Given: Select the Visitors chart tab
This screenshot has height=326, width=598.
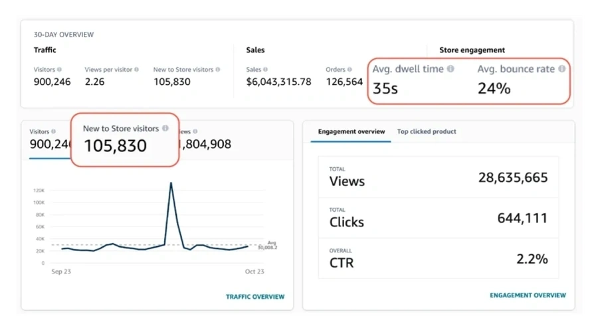Looking at the screenshot, I should (x=50, y=139).
